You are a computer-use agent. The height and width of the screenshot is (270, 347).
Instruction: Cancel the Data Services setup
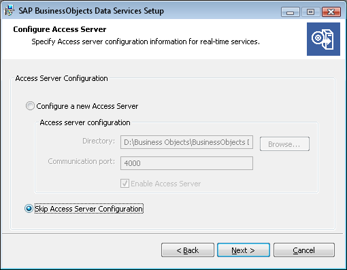coord(304,250)
